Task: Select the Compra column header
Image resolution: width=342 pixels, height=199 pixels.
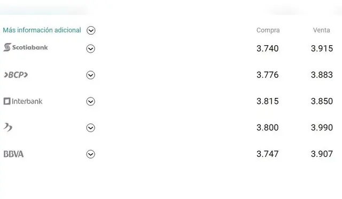Action: [x=268, y=30]
